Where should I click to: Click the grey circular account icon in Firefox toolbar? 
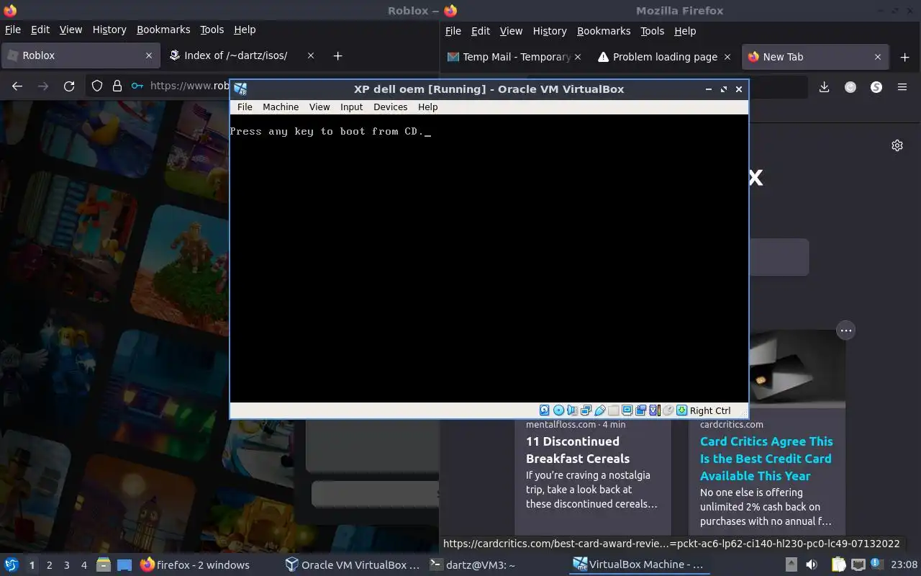(x=850, y=87)
